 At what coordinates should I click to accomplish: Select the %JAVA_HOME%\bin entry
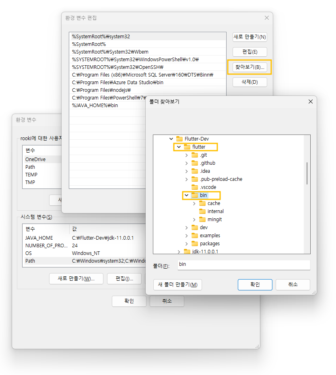coord(107,105)
